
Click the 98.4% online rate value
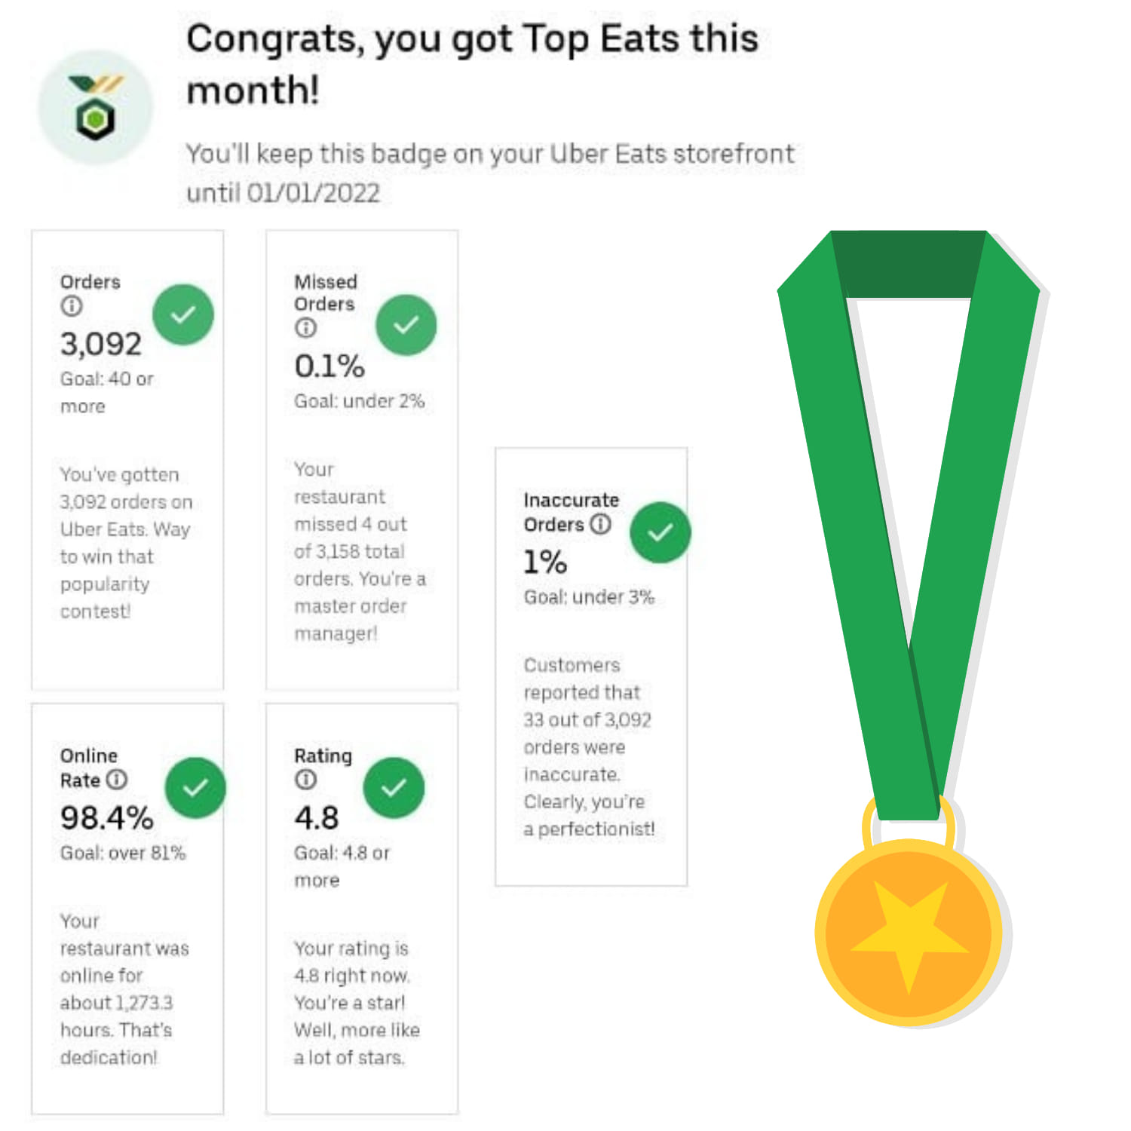coord(107,818)
